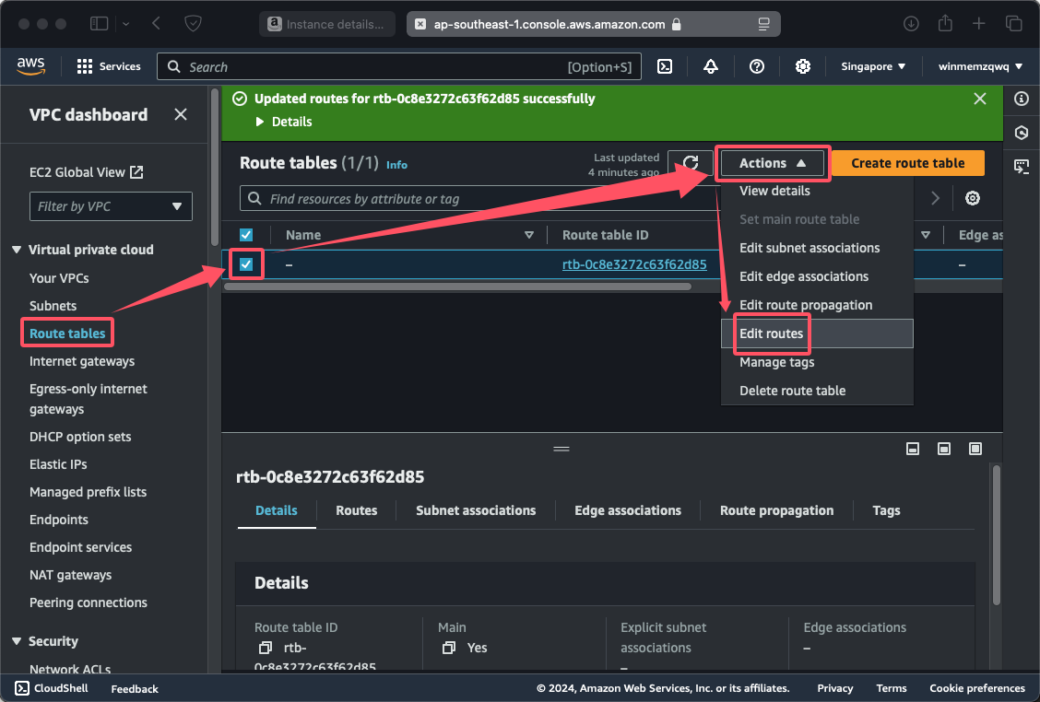The width and height of the screenshot is (1040, 702).
Task: Open console settings gear in top bar
Action: tap(802, 66)
